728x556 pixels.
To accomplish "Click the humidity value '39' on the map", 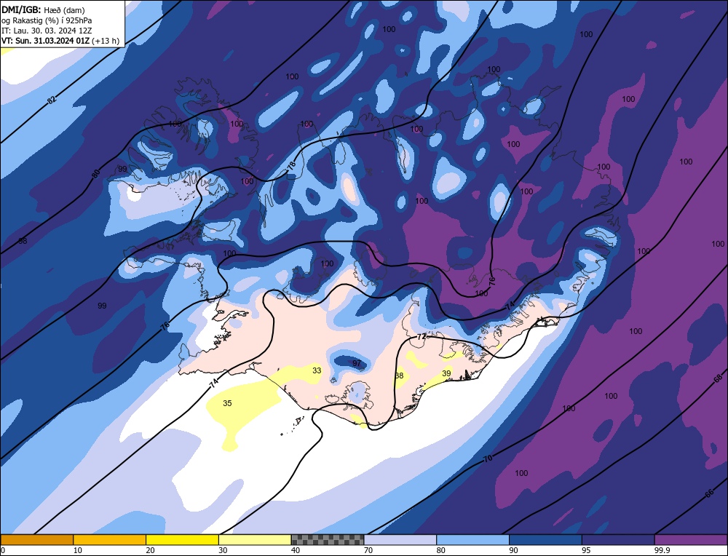I will click(x=446, y=373).
